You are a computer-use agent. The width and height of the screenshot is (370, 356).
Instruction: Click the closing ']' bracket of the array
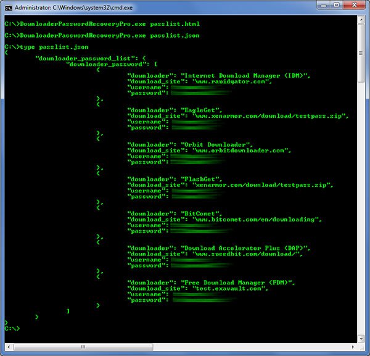[68, 312]
